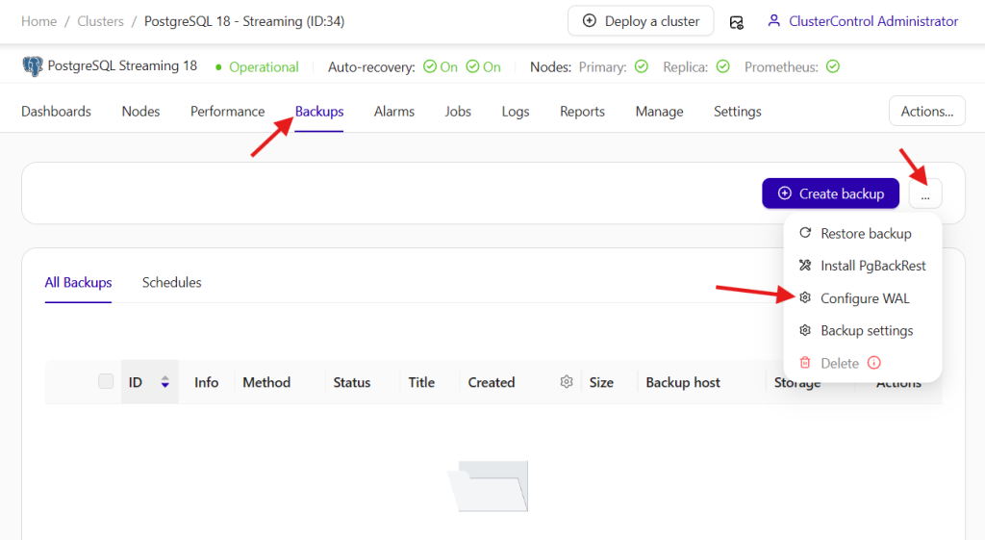The height and width of the screenshot is (540, 985).
Task: Open the Performance tab
Action: pyautogui.click(x=227, y=112)
